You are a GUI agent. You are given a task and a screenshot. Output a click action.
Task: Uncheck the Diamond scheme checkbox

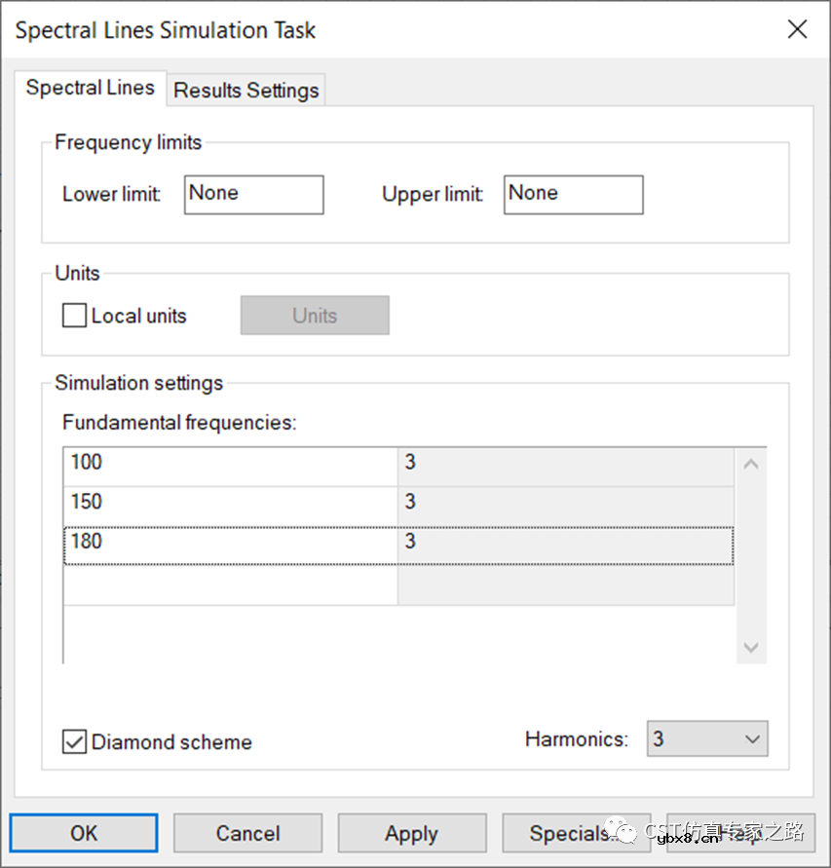pyautogui.click(x=75, y=741)
